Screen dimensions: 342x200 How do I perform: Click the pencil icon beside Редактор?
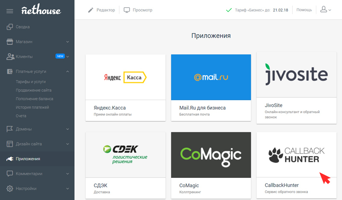pyautogui.click(x=91, y=10)
